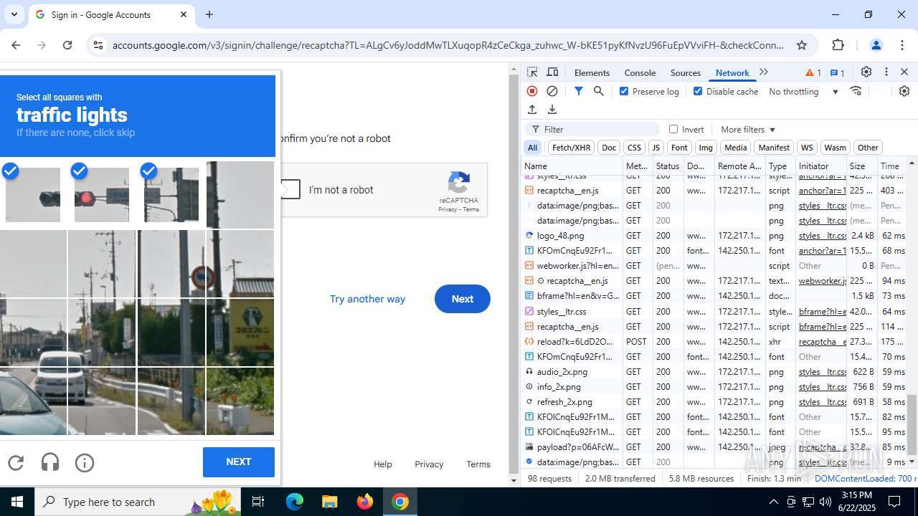The height and width of the screenshot is (516, 918).
Task: Open the Privacy footer link
Action: point(429,464)
